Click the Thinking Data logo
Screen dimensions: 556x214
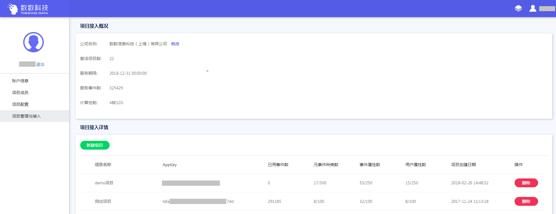28,9
